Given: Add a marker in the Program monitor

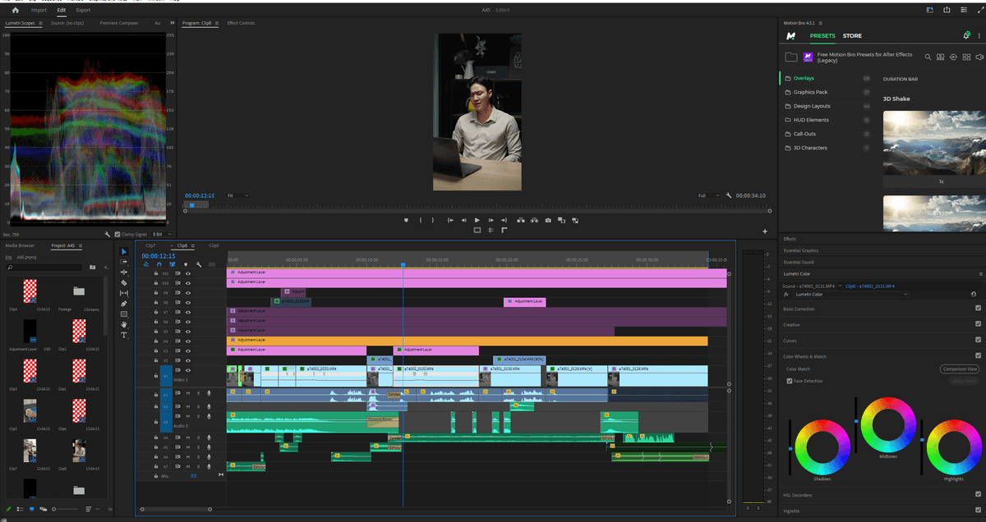Looking at the screenshot, I should [406, 220].
